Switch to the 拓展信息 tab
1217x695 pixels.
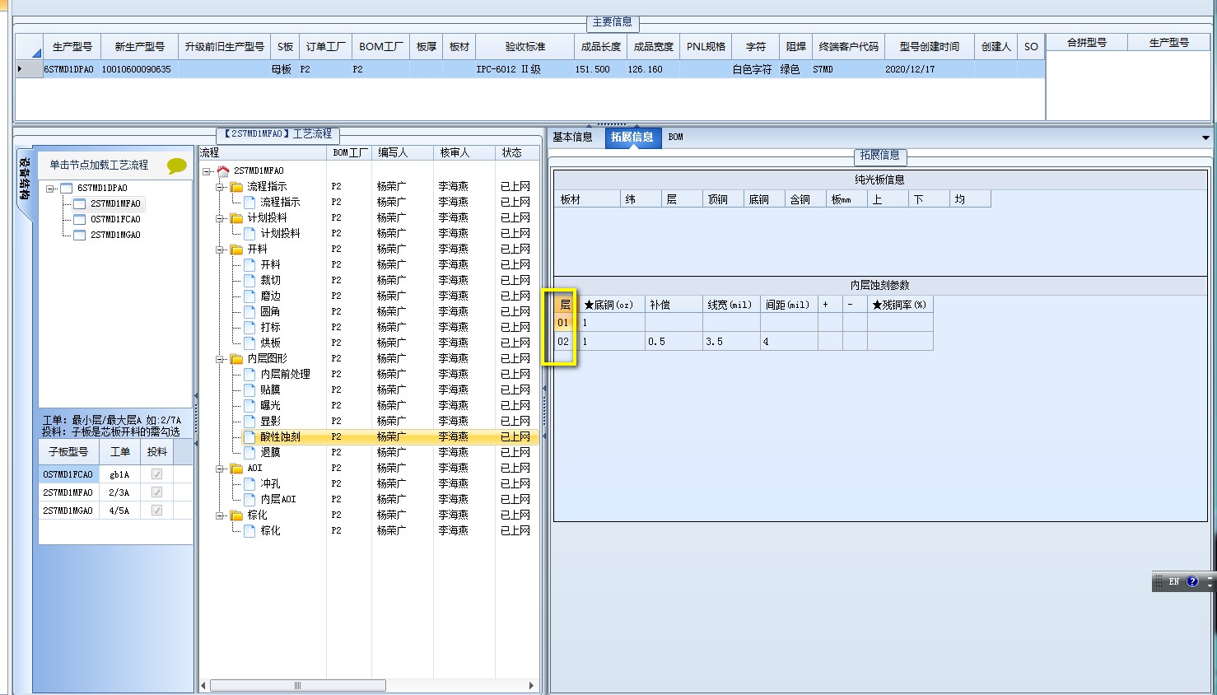tap(632, 137)
